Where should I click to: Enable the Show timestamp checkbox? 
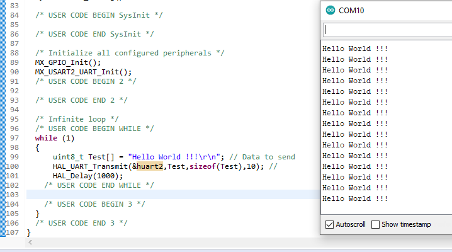tap(376, 224)
